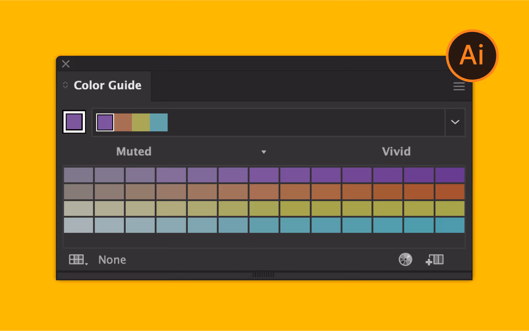Click the purple base color swatch

74,122
